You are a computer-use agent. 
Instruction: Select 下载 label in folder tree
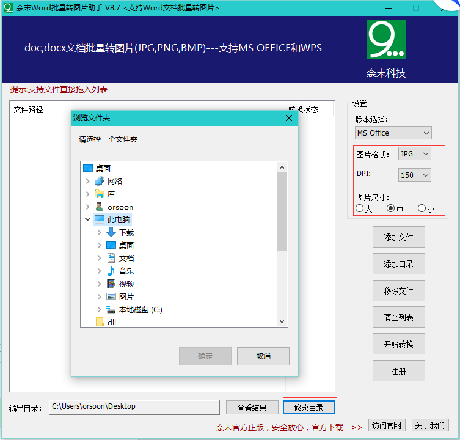tap(126, 232)
